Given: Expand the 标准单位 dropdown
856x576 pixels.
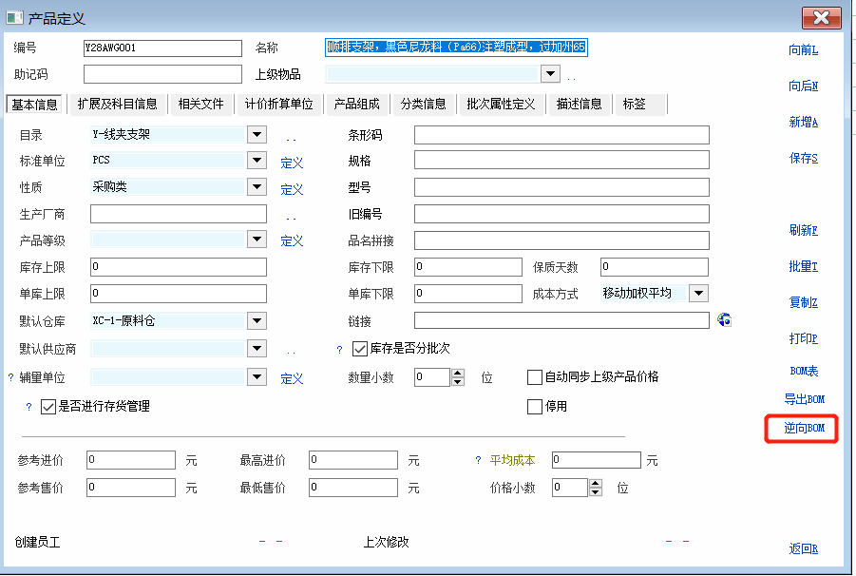Looking at the screenshot, I should [x=257, y=162].
